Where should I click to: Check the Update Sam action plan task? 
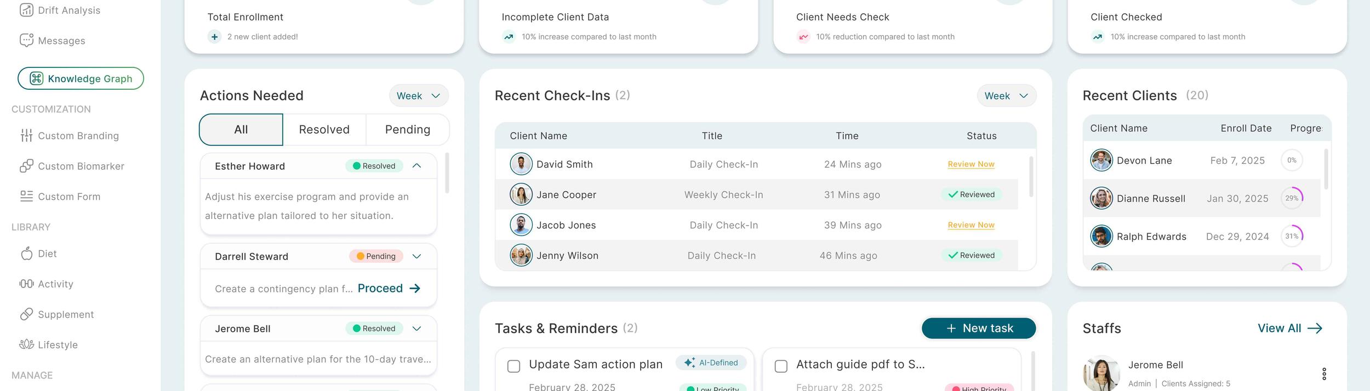pyautogui.click(x=513, y=366)
